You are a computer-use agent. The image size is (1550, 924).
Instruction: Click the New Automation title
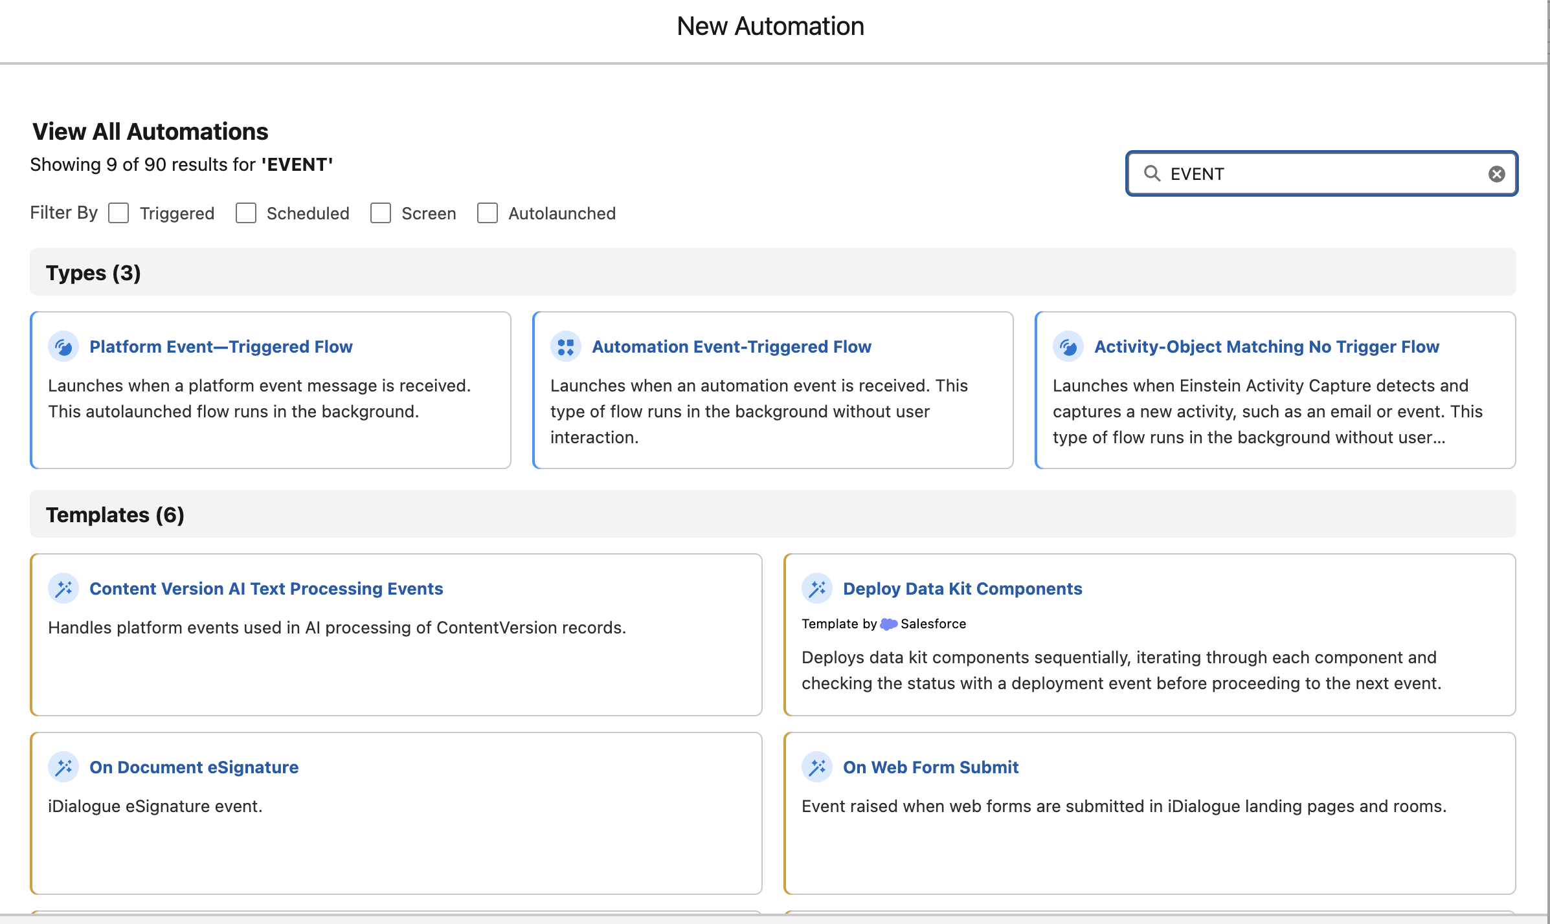coord(770,26)
